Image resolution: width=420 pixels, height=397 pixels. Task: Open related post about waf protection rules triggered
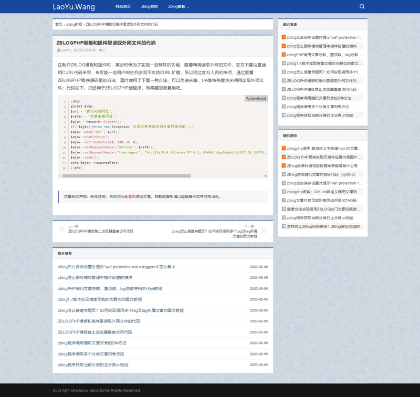117,267
